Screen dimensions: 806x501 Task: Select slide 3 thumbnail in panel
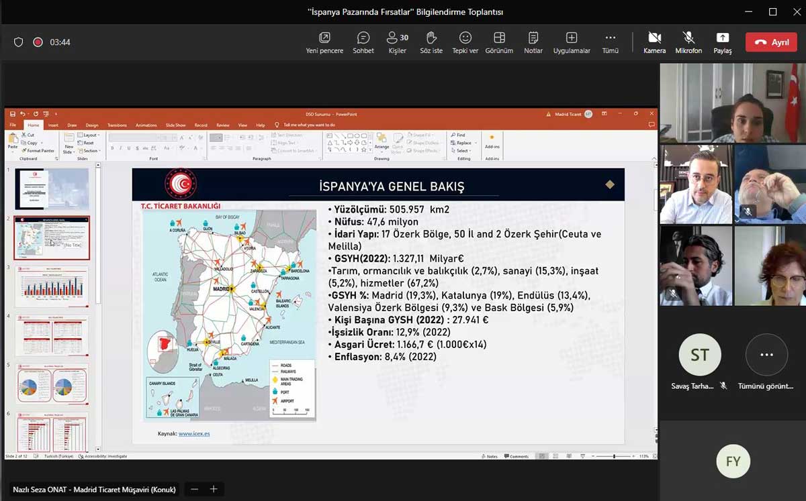52,286
